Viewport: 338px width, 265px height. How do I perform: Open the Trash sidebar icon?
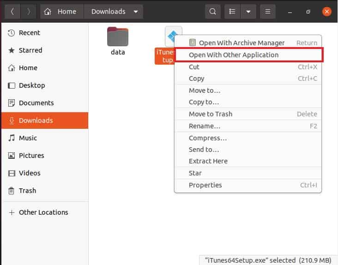[x=11, y=191]
